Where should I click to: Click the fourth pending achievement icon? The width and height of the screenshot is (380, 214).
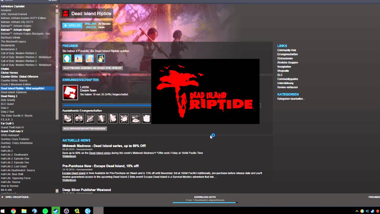102,119
